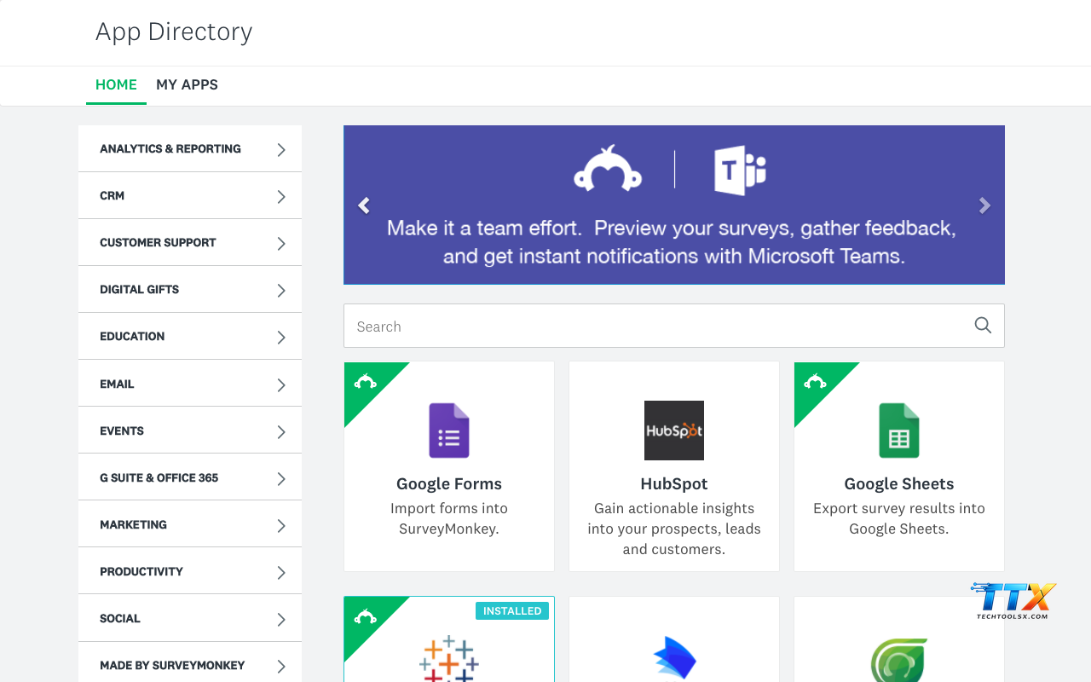Click the search magnifier icon
This screenshot has width=1091, height=682.
983,326
